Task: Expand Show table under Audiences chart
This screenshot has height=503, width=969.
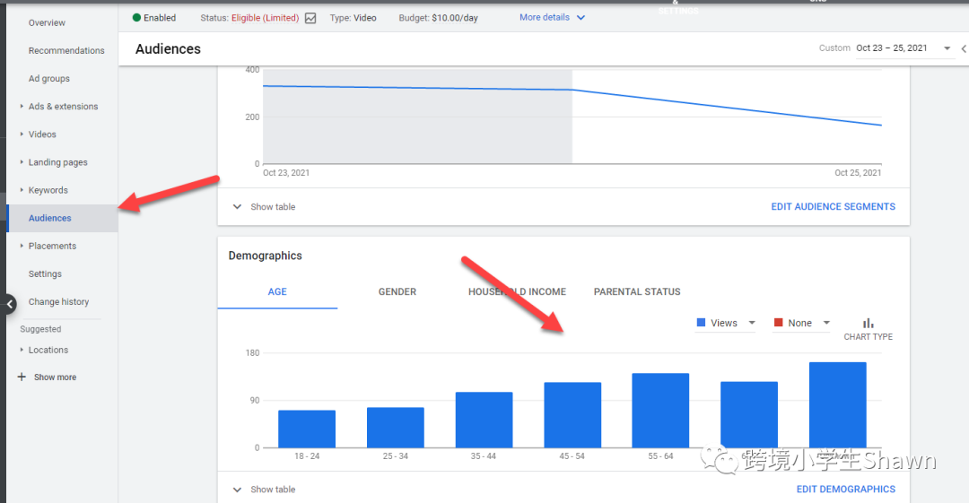Action: point(264,207)
